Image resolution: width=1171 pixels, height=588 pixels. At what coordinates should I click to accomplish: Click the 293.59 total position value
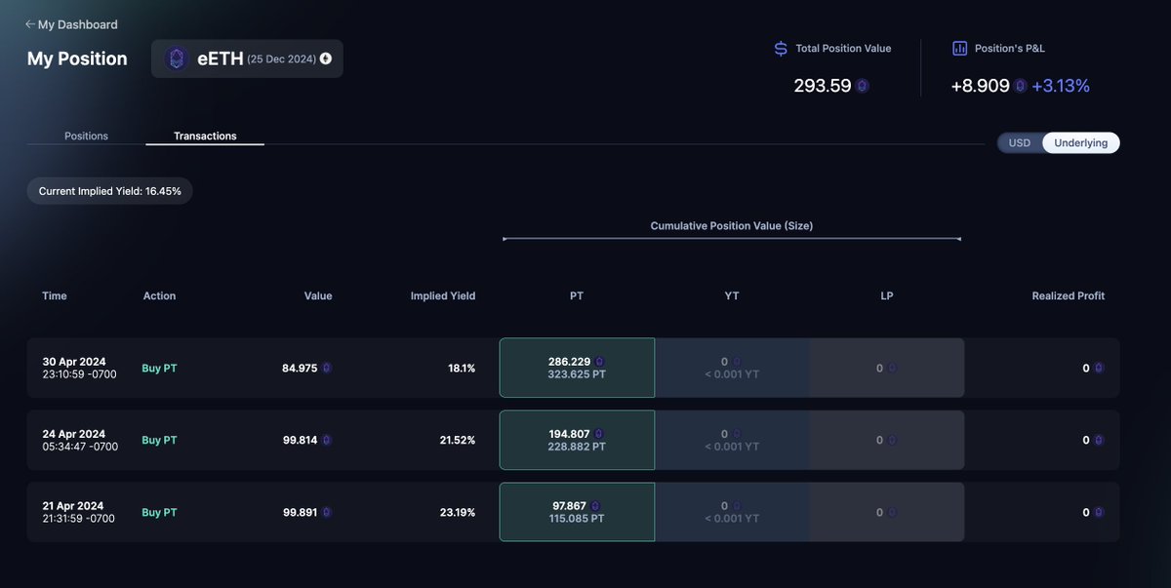pos(823,86)
